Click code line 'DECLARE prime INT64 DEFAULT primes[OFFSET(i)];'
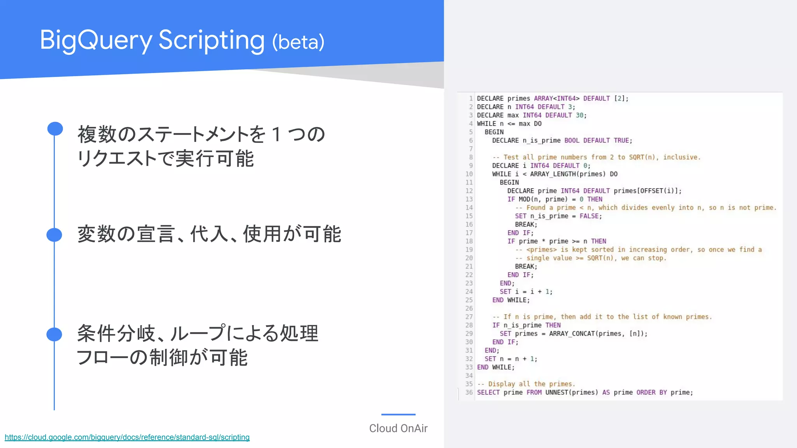 [594, 191]
